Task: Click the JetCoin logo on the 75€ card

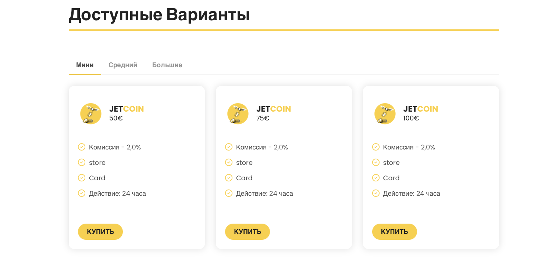Action: (x=238, y=114)
